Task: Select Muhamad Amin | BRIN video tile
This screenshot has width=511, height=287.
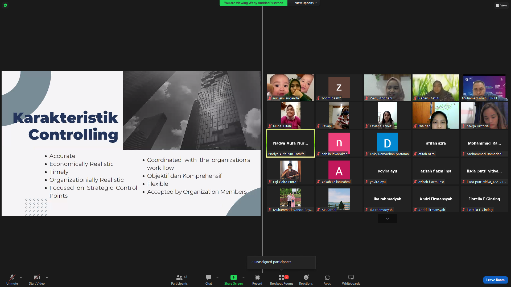Action: pos(484,87)
